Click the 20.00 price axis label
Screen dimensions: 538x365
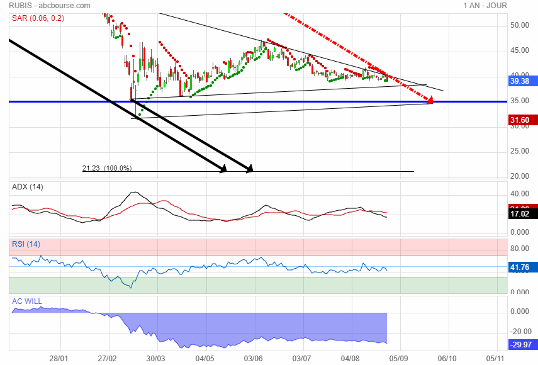(x=520, y=176)
